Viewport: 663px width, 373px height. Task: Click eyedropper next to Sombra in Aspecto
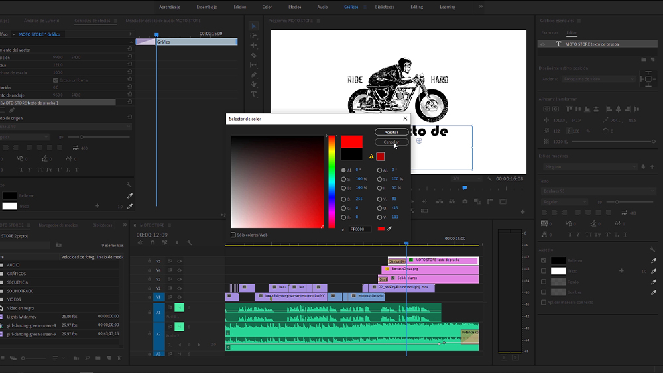coord(654,292)
